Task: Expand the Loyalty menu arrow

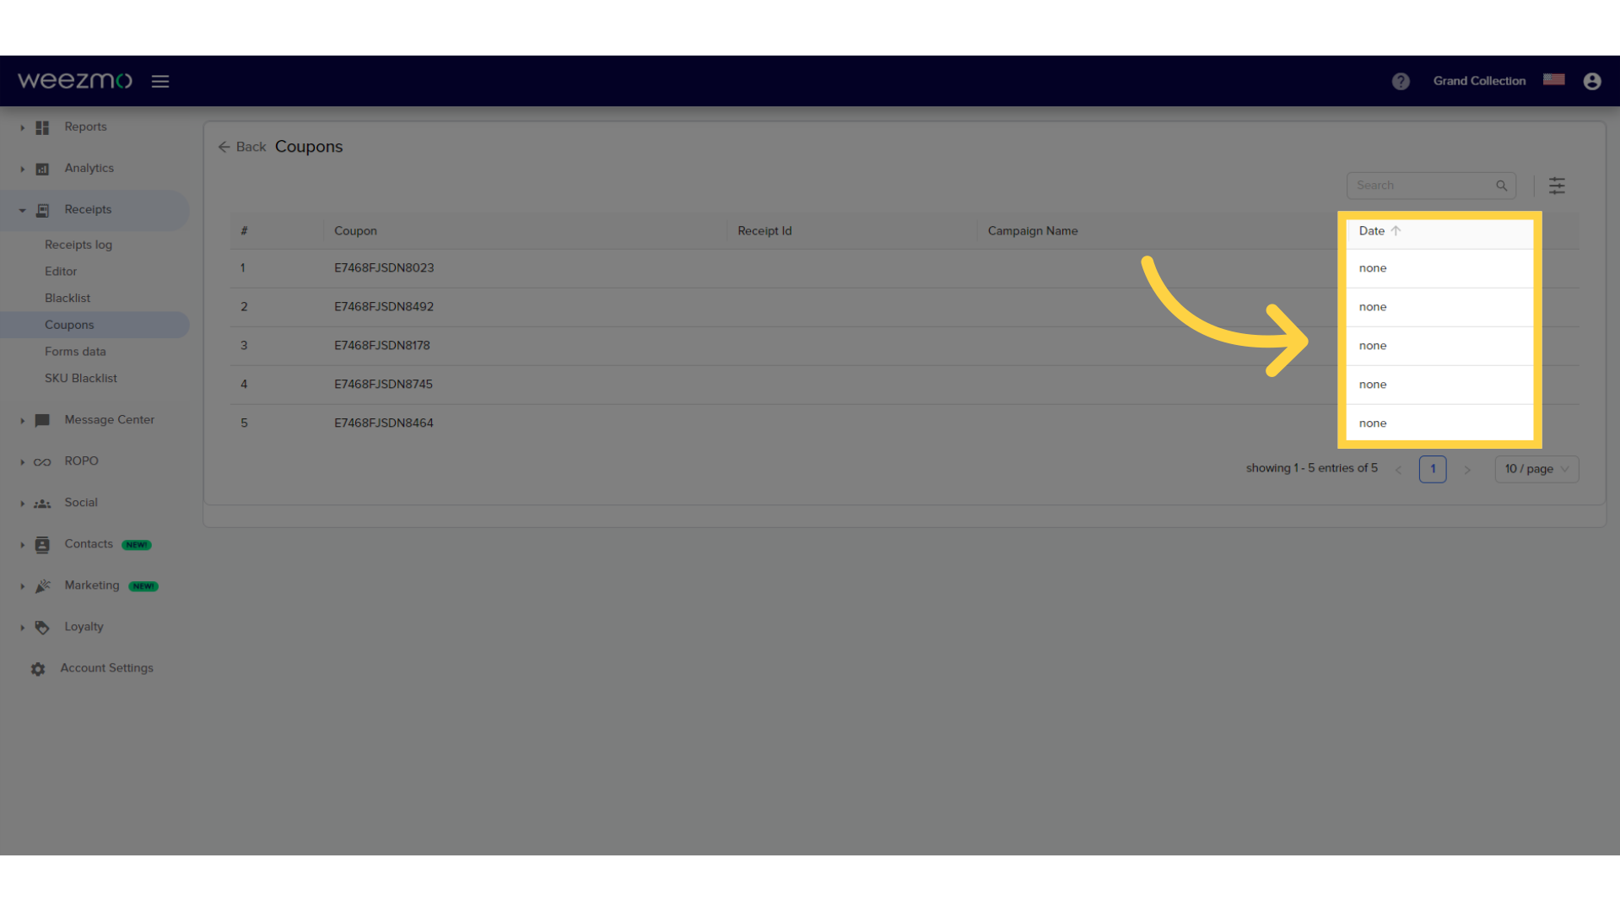Action: coord(22,628)
